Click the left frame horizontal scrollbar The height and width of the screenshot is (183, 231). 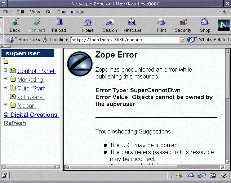pyautogui.click(x=30, y=167)
